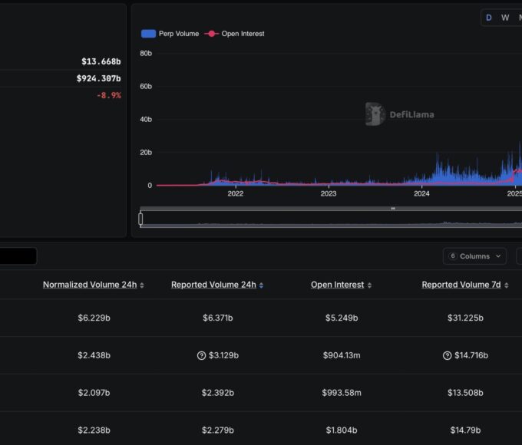Image resolution: width=522 pixels, height=445 pixels.
Task: Click sort arrows beside Normalized Volume 24h
Action: click(x=142, y=285)
